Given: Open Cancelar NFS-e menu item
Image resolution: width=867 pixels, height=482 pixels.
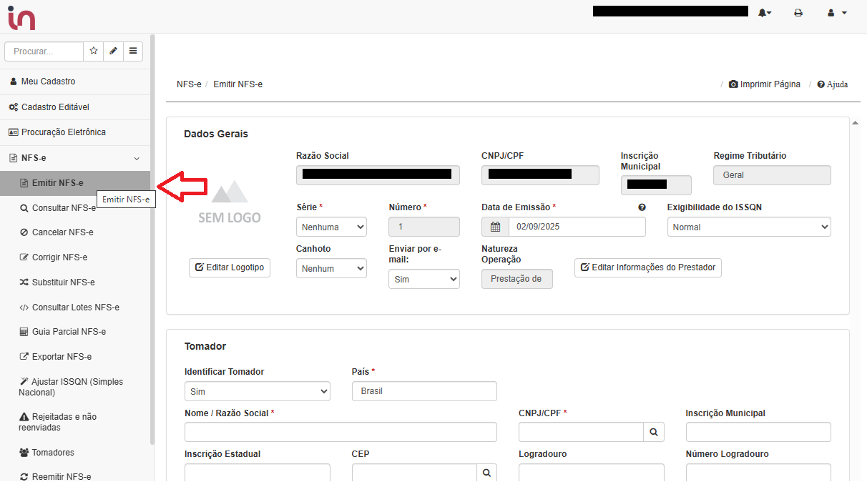Looking at the screenshot, I should click(x=62, y=232).
